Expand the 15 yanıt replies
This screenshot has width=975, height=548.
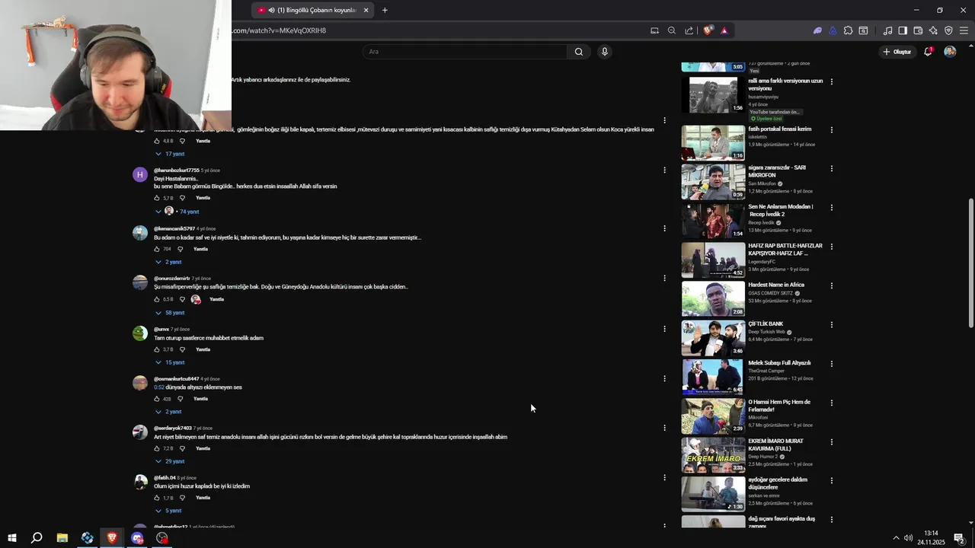[170, 362]
